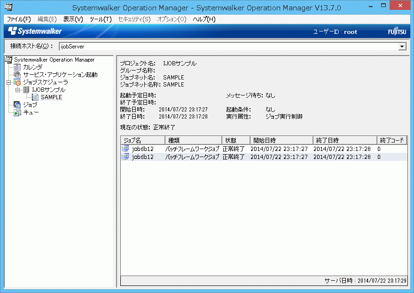The width and height of the screenshot is (414, 293).
Task: Click the ijobServer host name field
Action: pos(229,47)
